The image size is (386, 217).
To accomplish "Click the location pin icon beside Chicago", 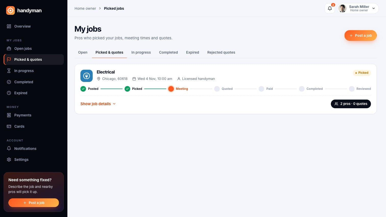I will pyautogui.click(x=99, y=79).
